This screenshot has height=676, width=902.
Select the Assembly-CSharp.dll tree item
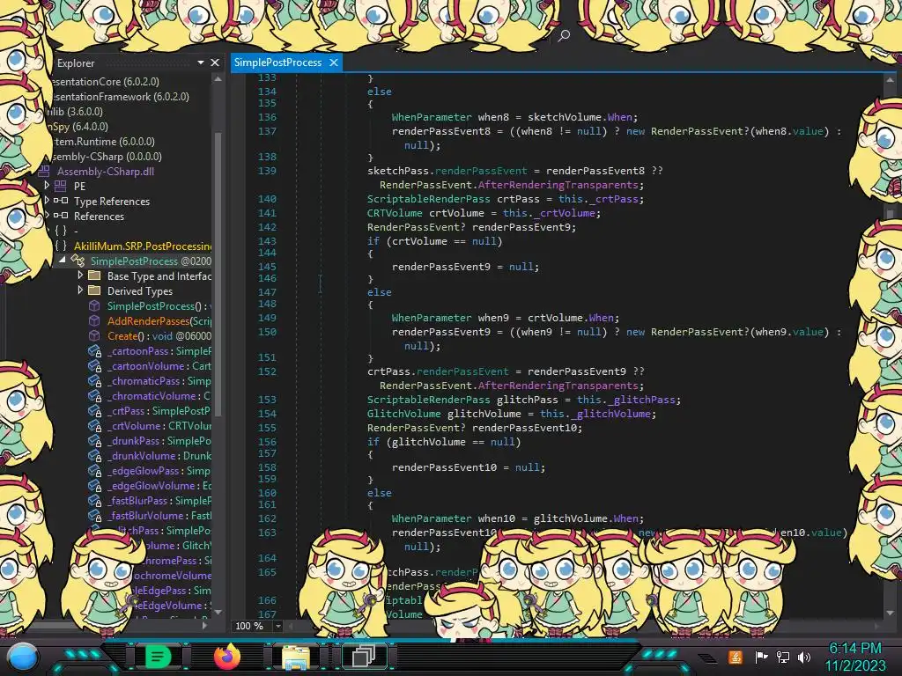click(106, 172)
